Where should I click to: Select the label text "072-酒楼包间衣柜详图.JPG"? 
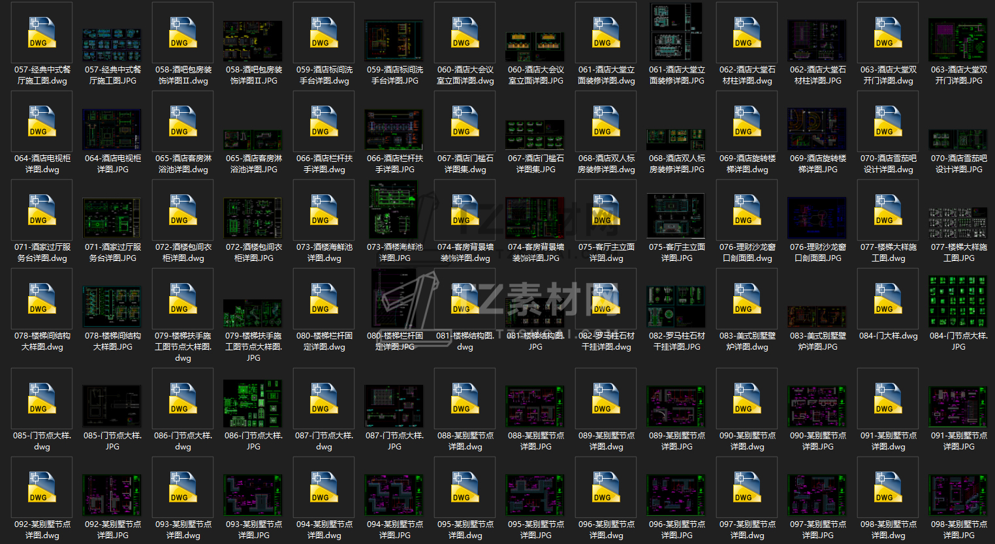pos(253,252)
